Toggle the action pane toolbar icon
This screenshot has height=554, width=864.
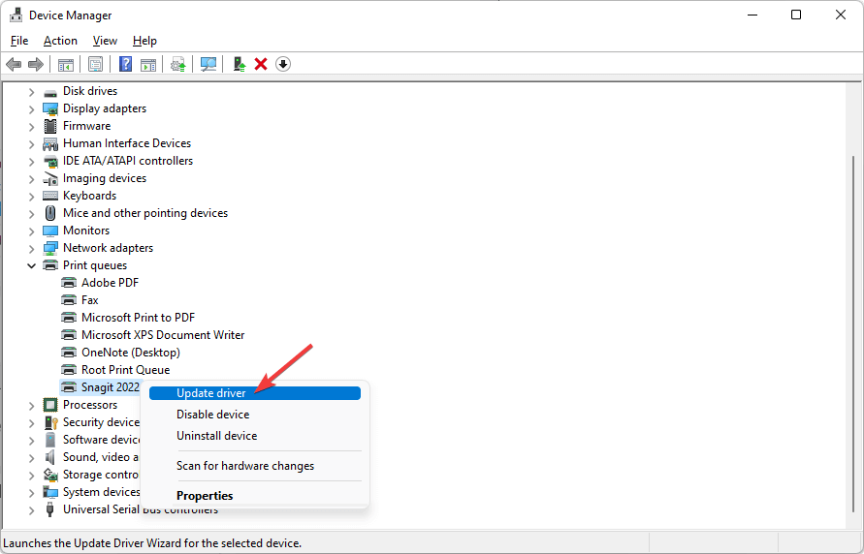pos(148,64)
